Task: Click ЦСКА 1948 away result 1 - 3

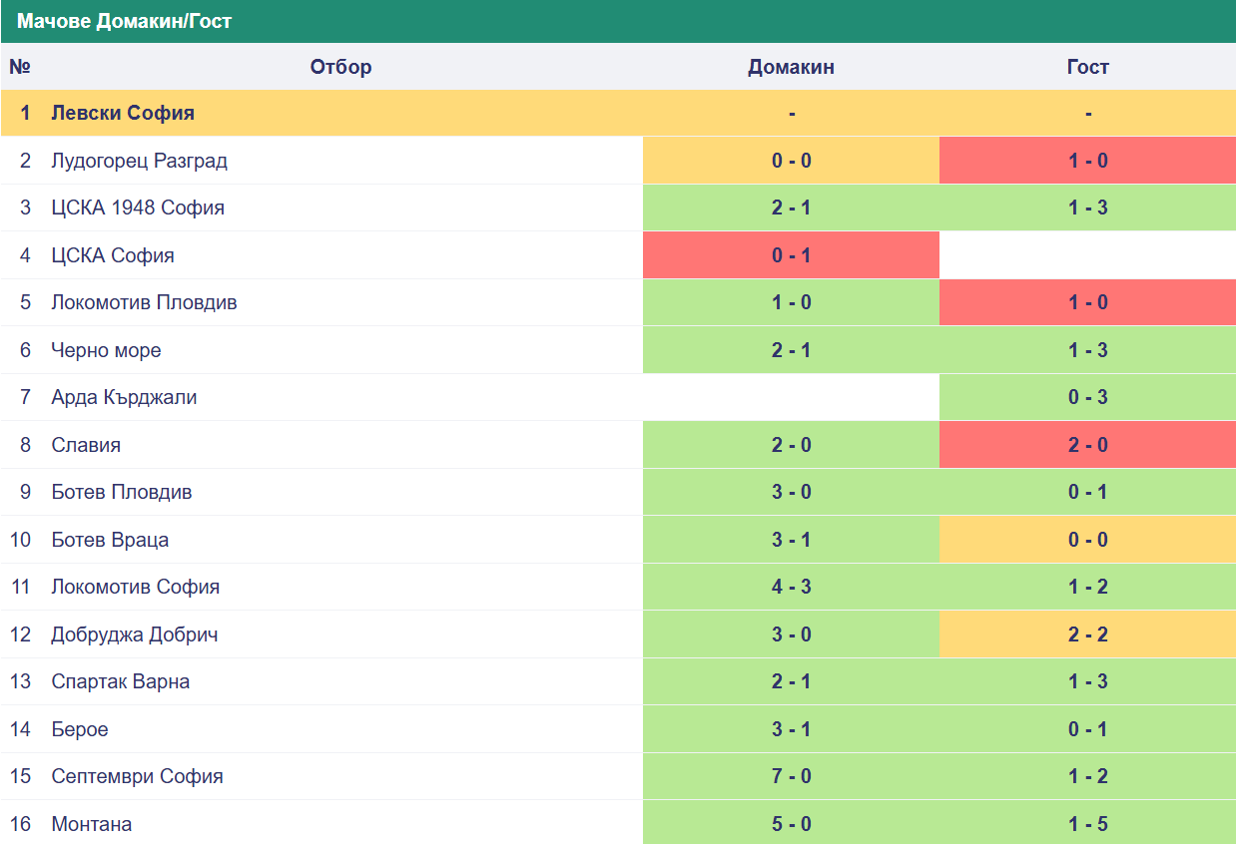Action: (1087, 208)
